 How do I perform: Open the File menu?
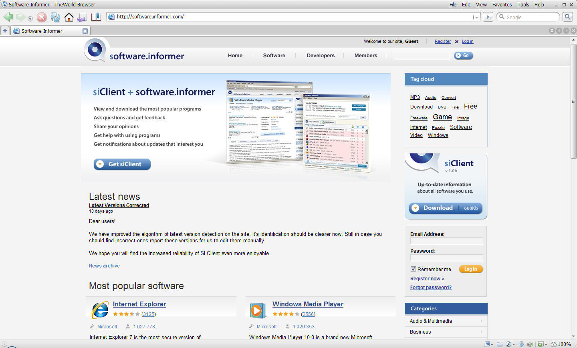tap(453, 5)
